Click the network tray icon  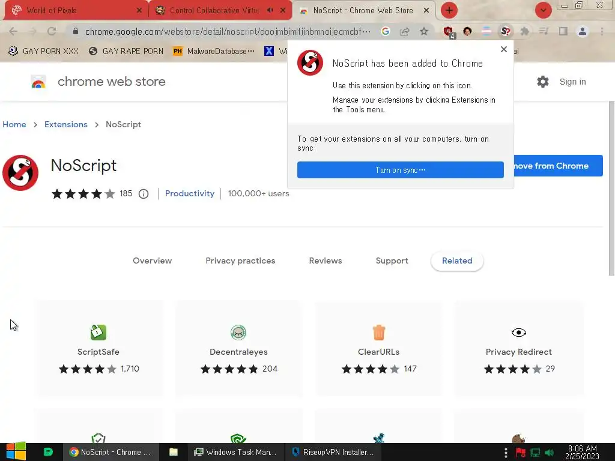(x=535, y=453)
